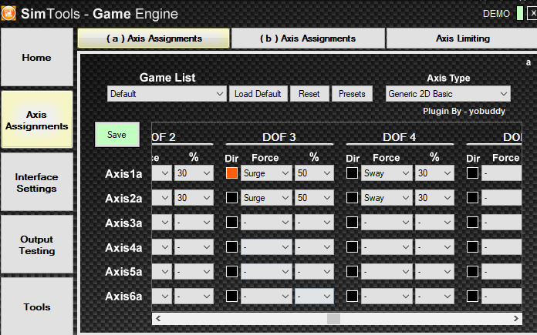Open Axis3a DOF 2 percent dropdown
537x335 pixels.
pyautogui.click(x=194, y=223)
